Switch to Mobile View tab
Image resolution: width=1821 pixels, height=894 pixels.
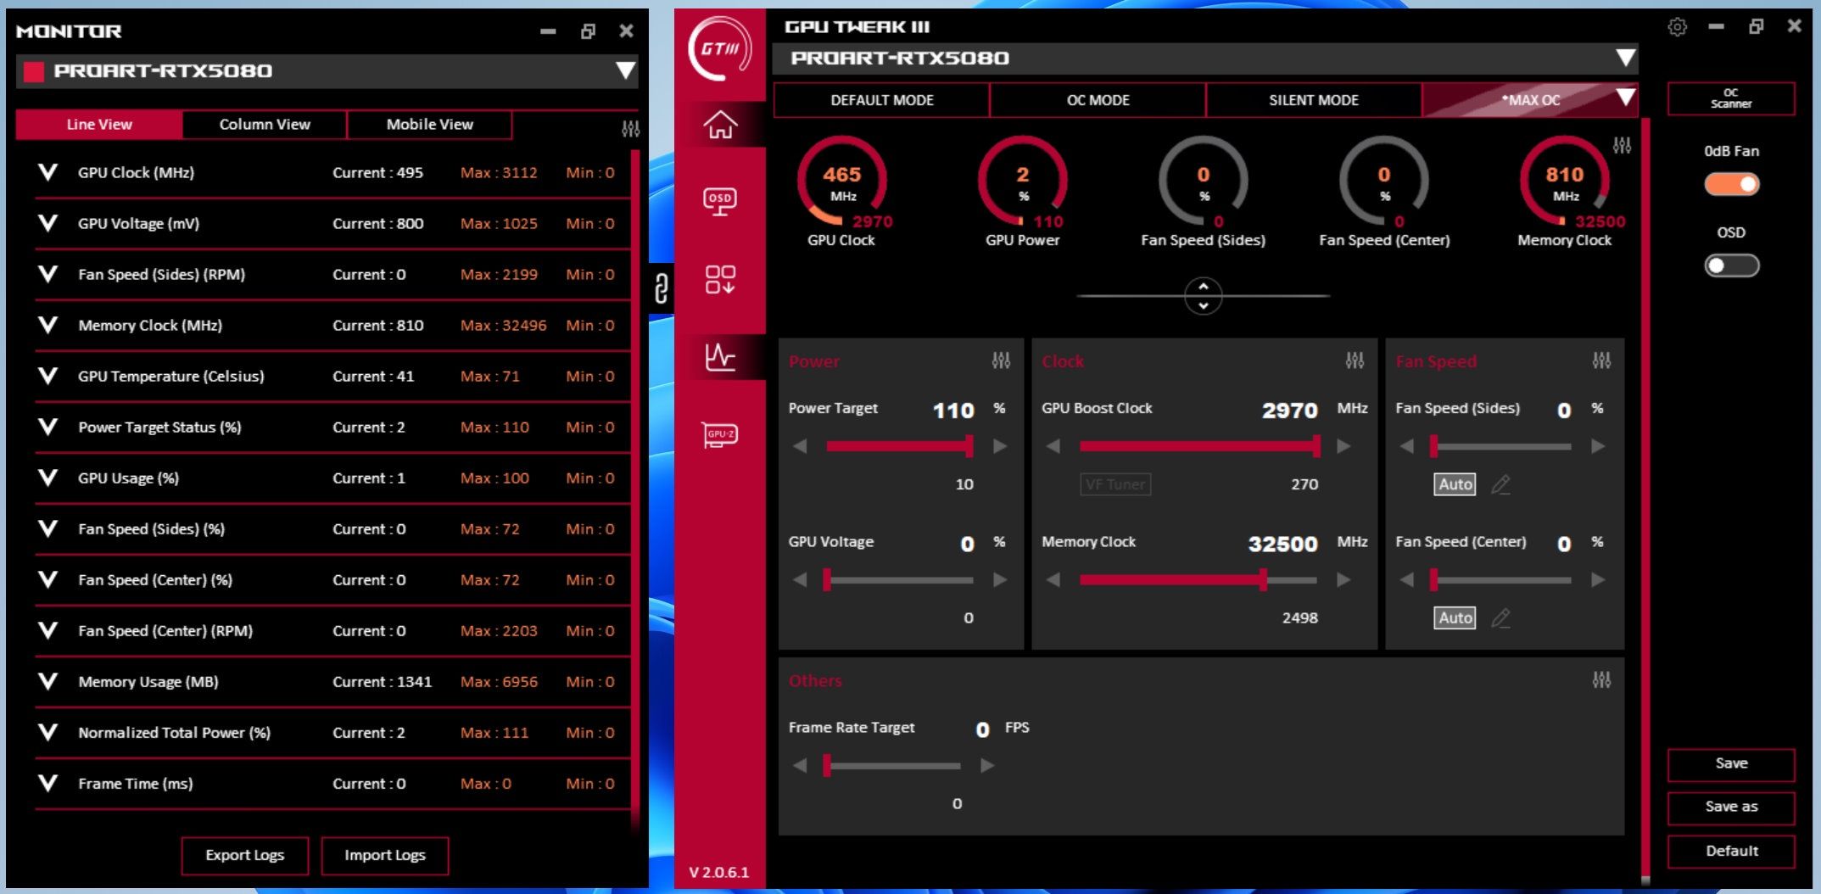[430, 124]
